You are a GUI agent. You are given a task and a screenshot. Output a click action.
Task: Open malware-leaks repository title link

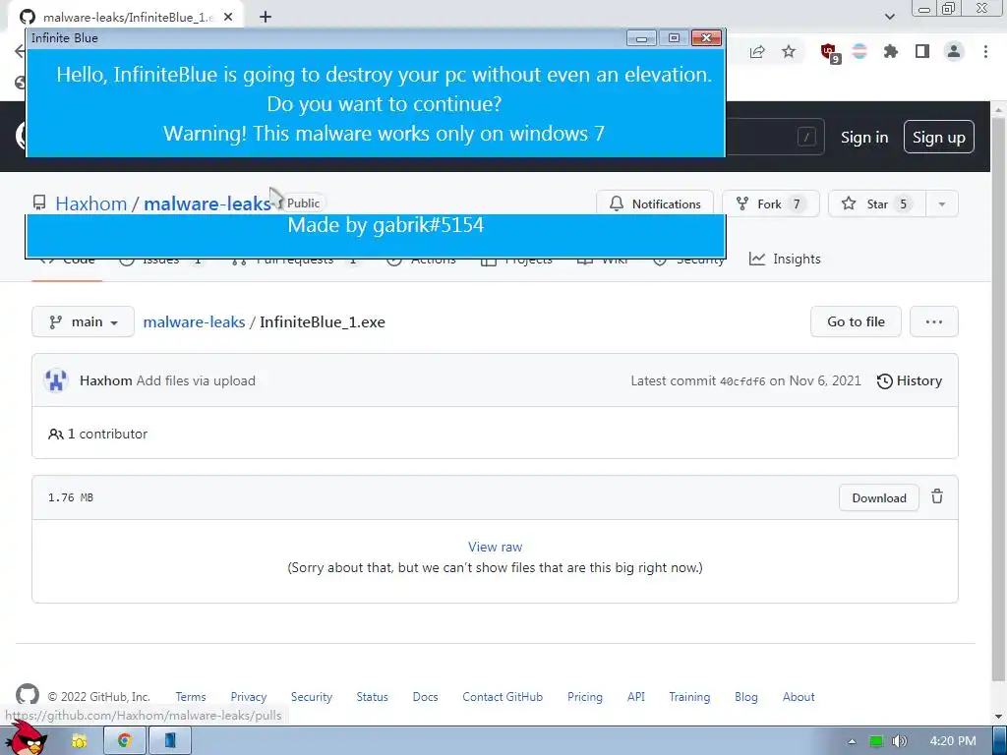point(207,203)
